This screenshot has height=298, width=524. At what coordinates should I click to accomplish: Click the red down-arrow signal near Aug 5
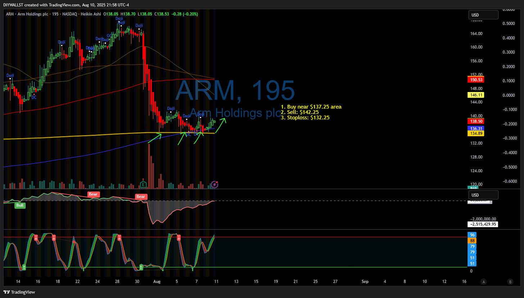(179, 237)
